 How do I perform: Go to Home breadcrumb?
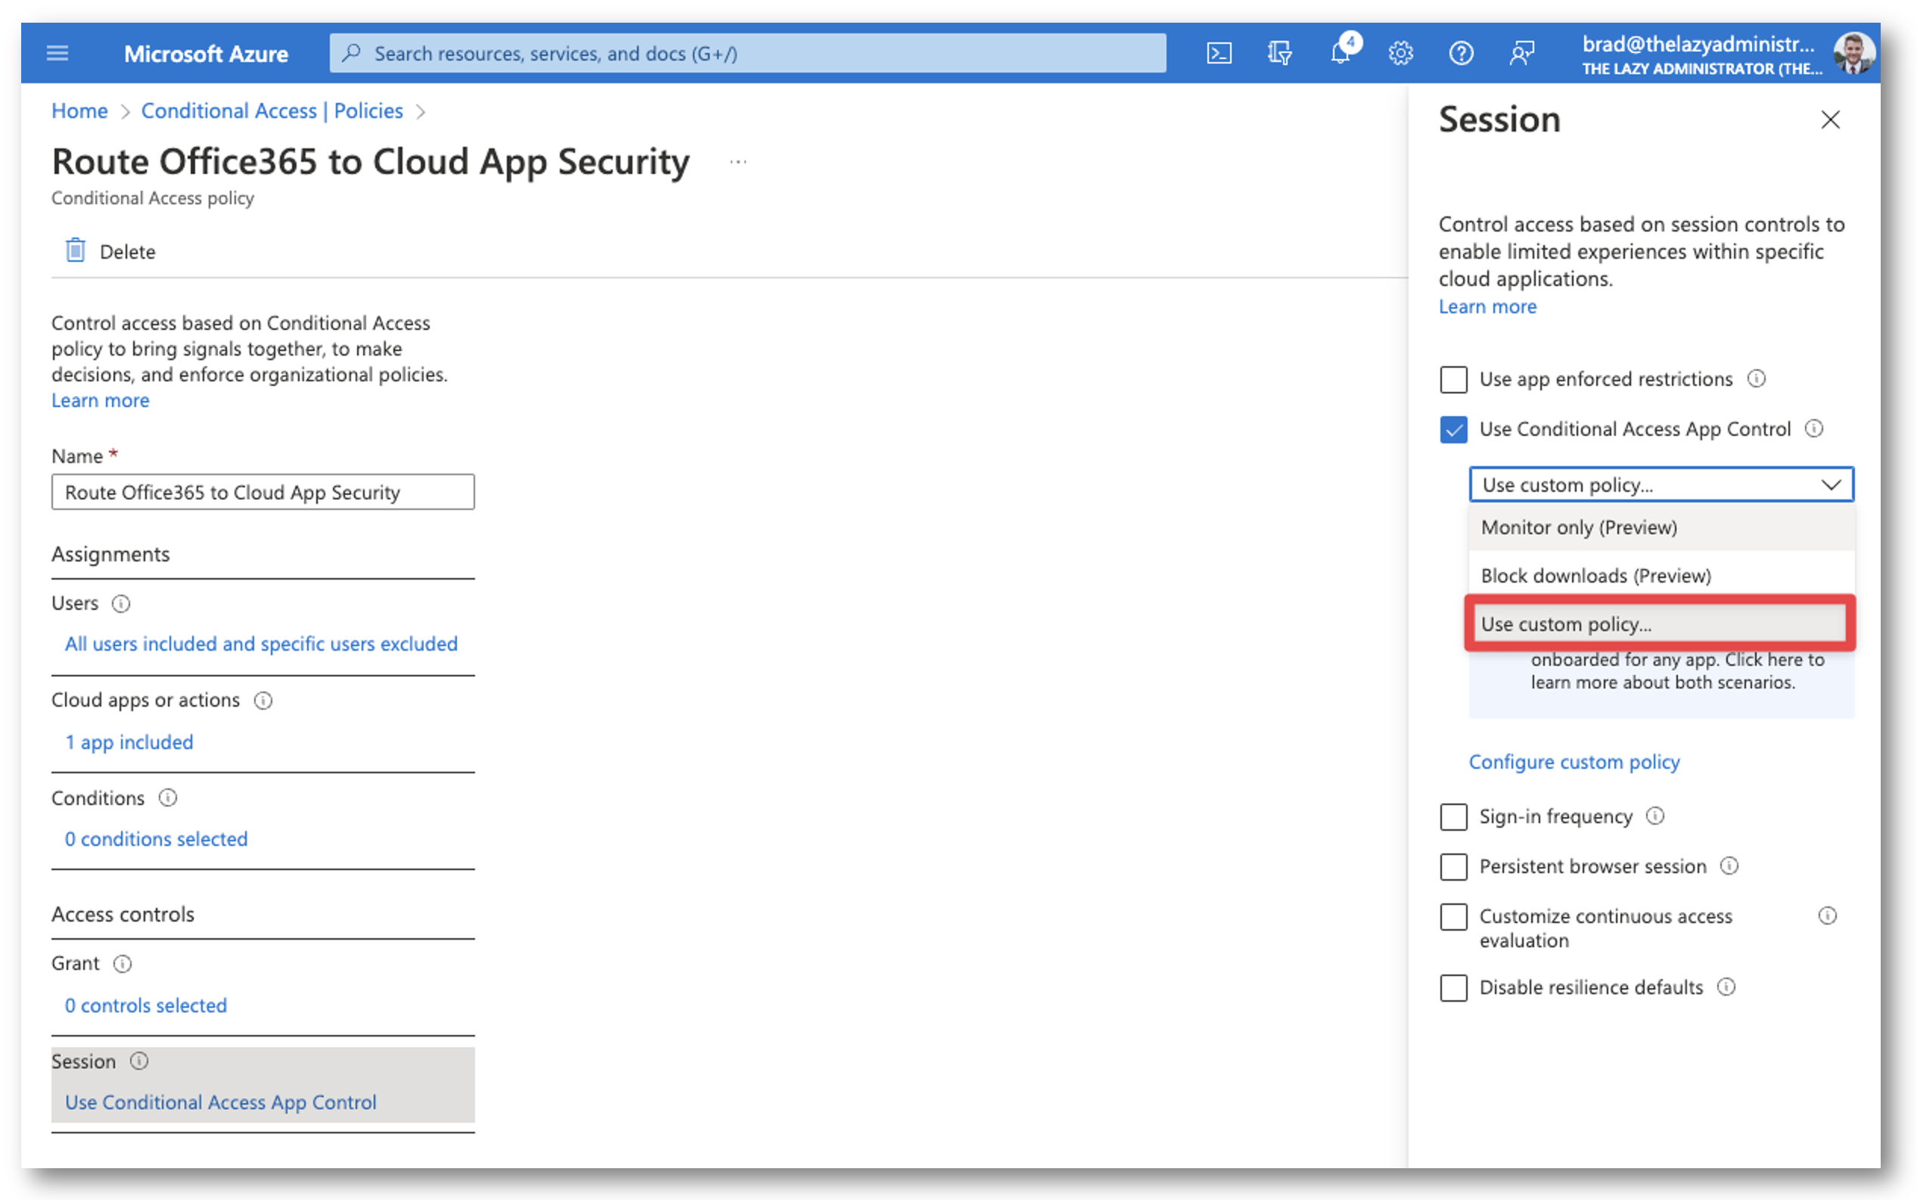click(x=79, y=111)
